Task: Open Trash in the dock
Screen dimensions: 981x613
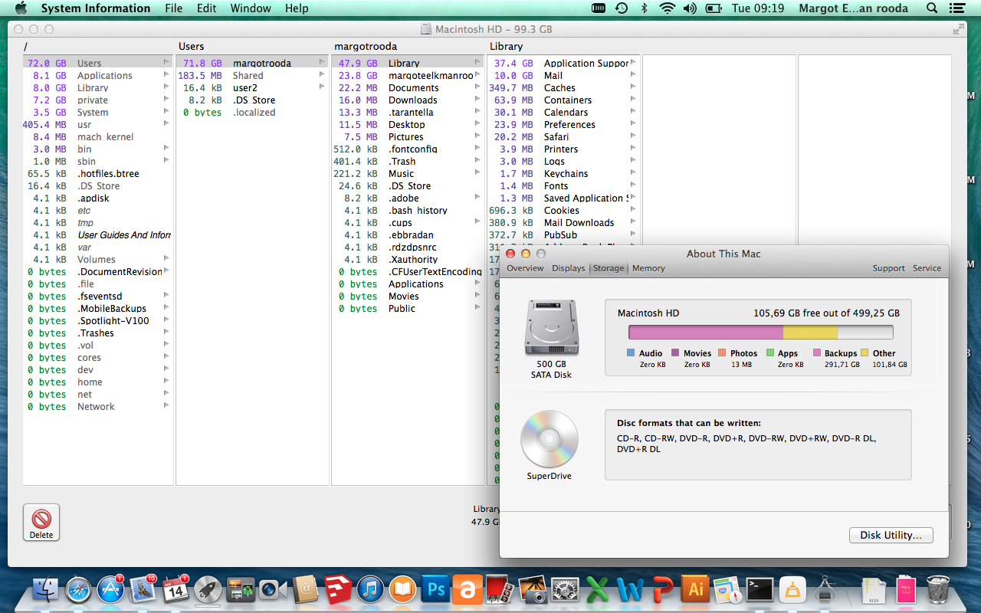Action: click(938, 589)
